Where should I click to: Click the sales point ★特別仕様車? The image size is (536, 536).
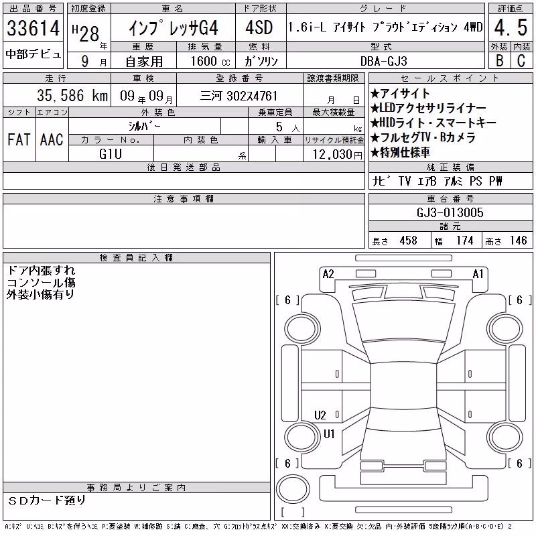tap(400, 152)
